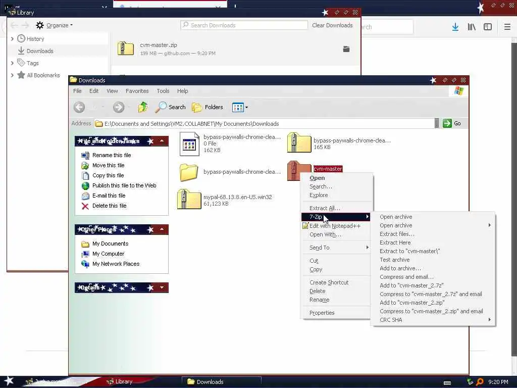
Task: Choose Explore in the context menu
Action: (x=319, y=196)
